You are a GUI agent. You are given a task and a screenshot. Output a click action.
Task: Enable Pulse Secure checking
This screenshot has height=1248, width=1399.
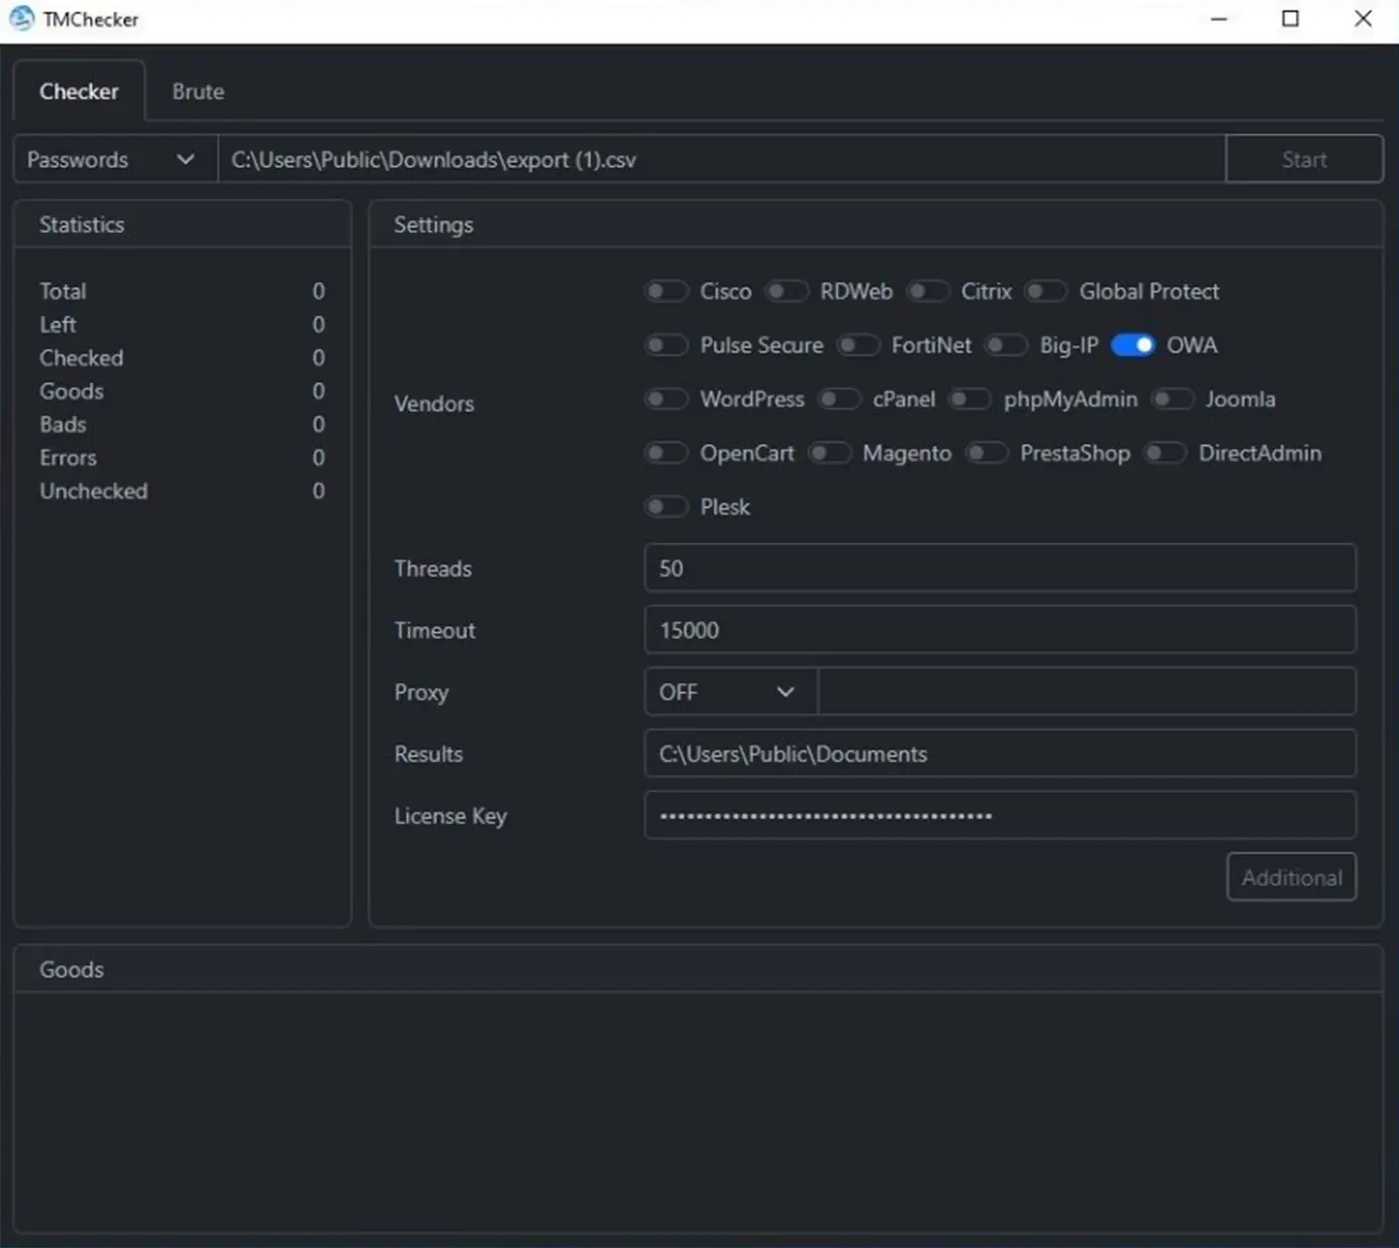(x=666, y=345)
